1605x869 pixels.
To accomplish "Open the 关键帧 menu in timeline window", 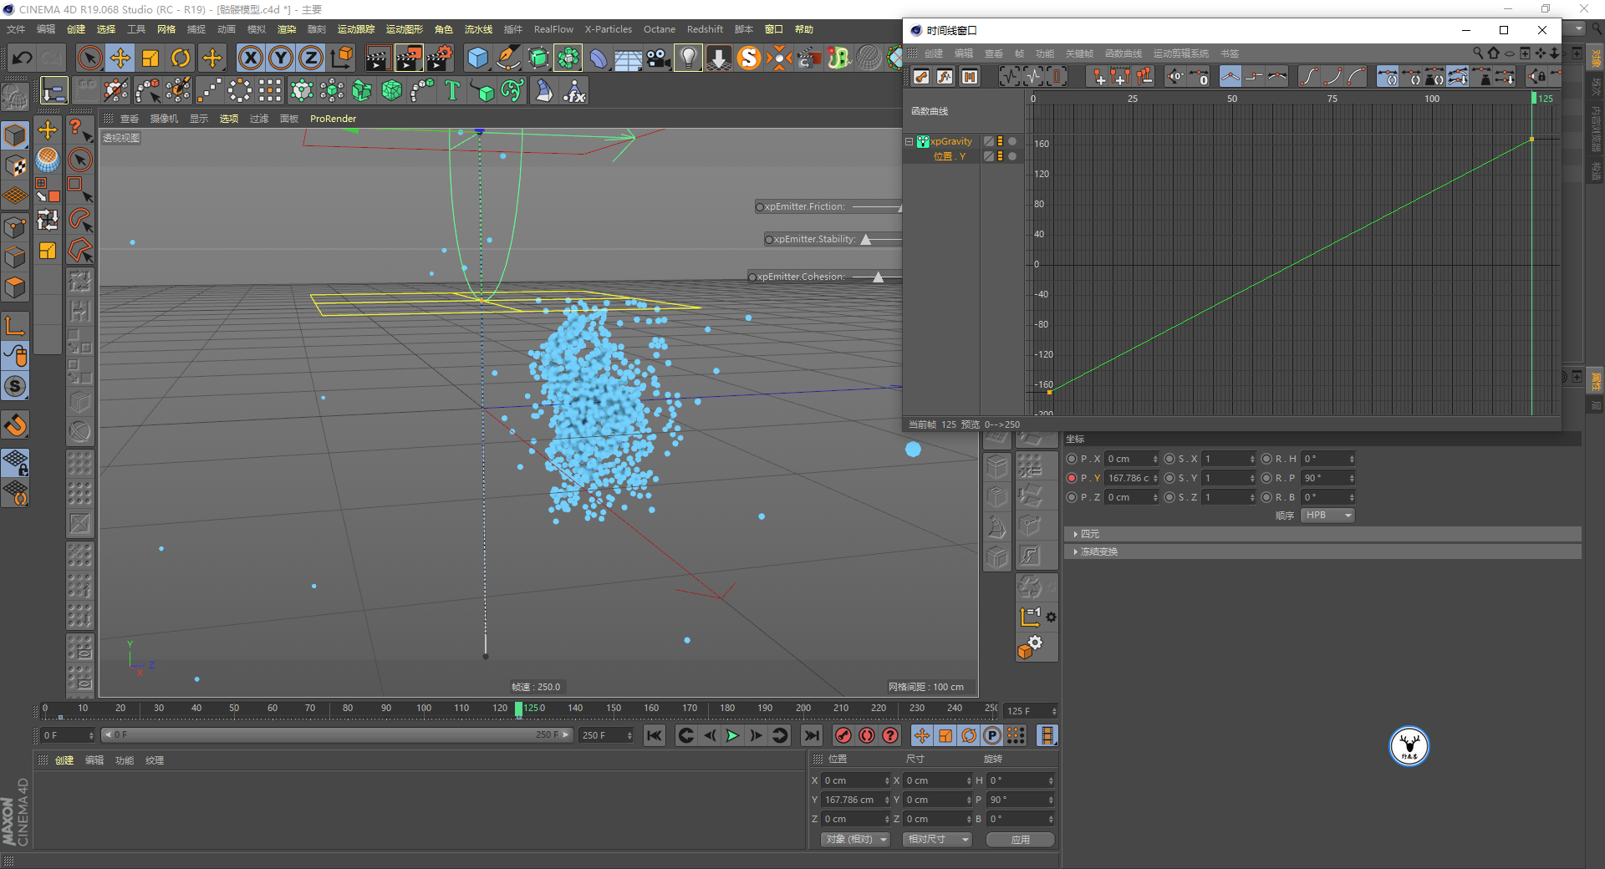I will [x=1079, y=53].
